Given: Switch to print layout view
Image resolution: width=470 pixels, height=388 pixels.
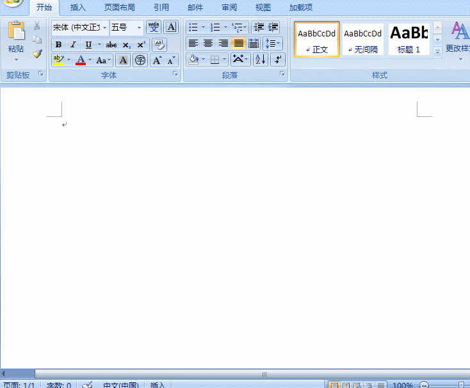Looking at the screenshot, I should click(334, 385).
